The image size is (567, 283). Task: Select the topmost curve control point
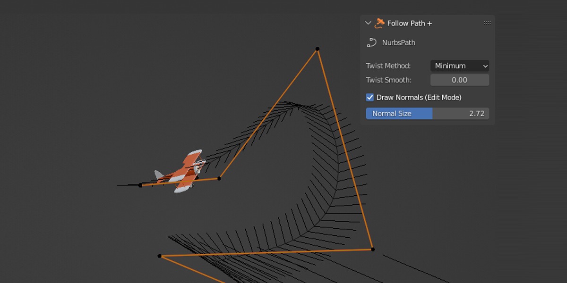tap(318, 49)
